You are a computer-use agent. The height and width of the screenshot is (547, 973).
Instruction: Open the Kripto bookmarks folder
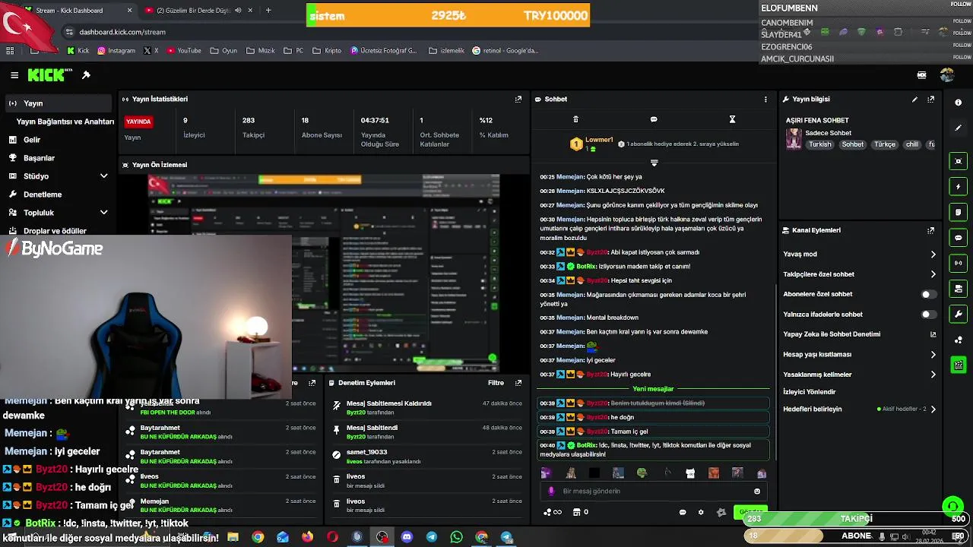[327, 51]
